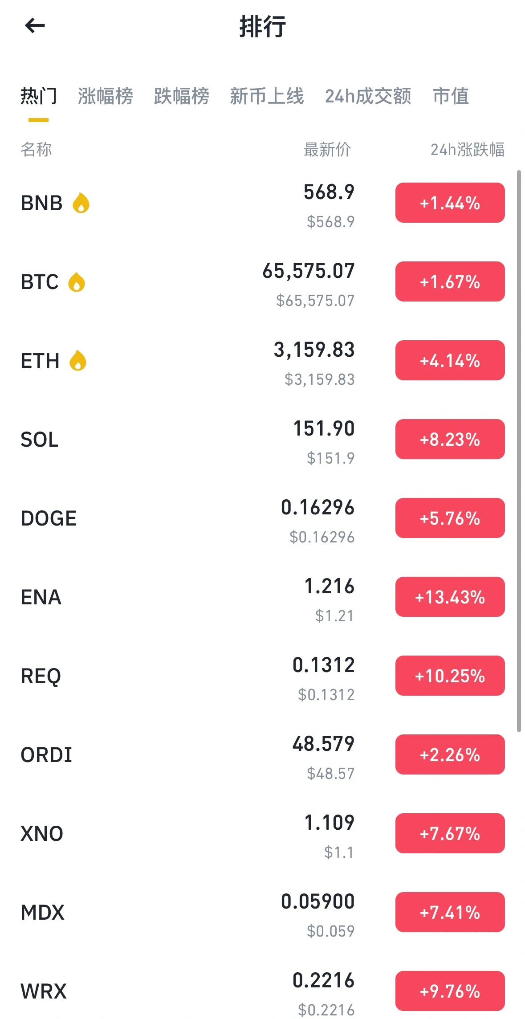This screenshot has width=525, height=1019.
Task: Tap the back arrow icon
Action: click(x=35, y=26)
